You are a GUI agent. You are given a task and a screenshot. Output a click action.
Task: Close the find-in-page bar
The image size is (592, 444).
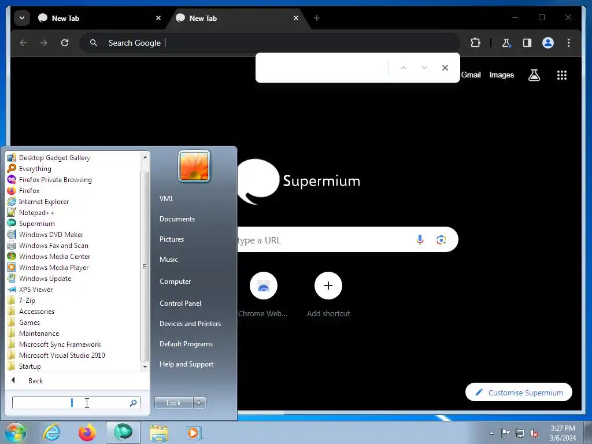(445, 68)
